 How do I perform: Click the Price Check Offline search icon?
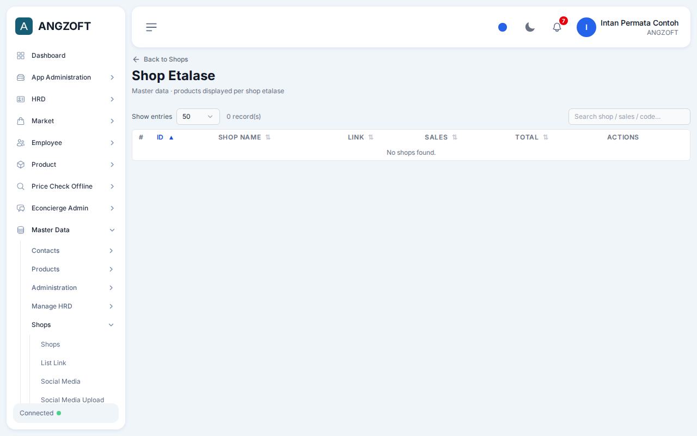[x=21, y=186]
